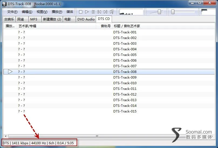Select the DTS-Track-003 row
The width and height of the screenshot is (218, 148).
coord(109,44)
